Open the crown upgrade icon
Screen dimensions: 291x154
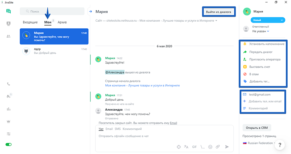[x=9, y=122]
